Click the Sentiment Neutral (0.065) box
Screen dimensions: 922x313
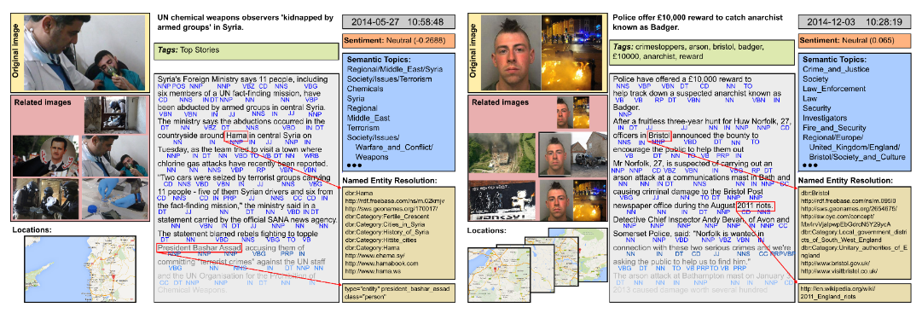pos(854,41)
